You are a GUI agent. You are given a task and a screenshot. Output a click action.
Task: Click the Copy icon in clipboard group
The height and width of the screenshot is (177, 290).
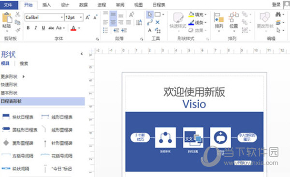point(17,22)
